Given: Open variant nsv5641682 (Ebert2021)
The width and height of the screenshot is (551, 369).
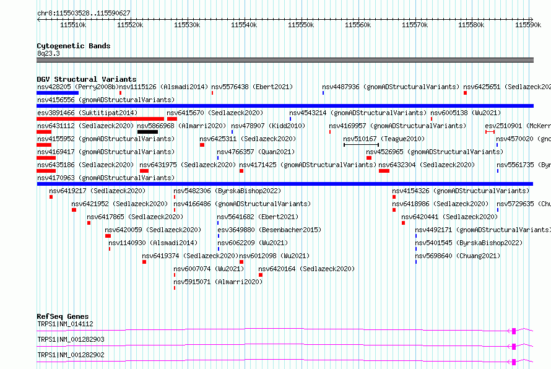Looking at the screenshot, I should [x=258, y=217].
